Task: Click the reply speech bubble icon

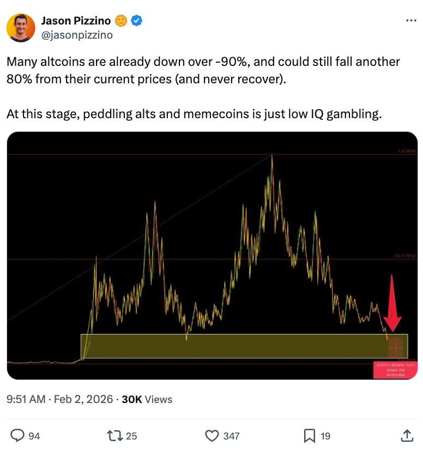Action: point(17,435)
